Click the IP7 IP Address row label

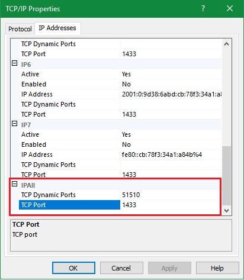37,155
